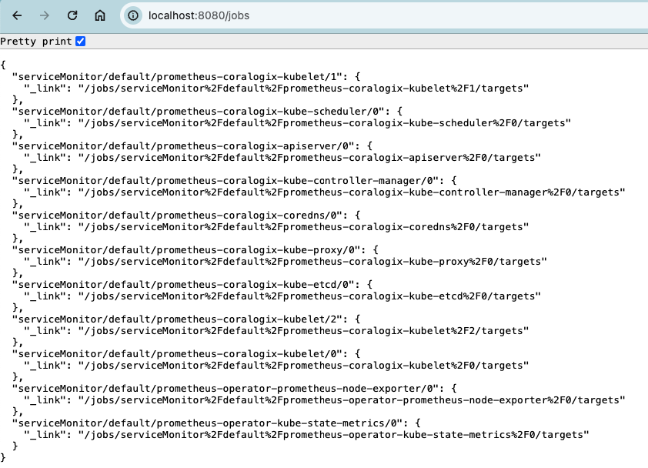Click the browser forward arrow
Screen dimensions: 648x468
pyautogui.click(x=44, y=15)
